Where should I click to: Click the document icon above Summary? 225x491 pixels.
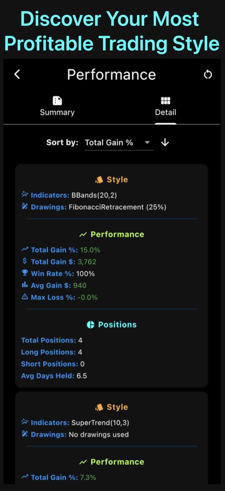click(x=57, y=100)
